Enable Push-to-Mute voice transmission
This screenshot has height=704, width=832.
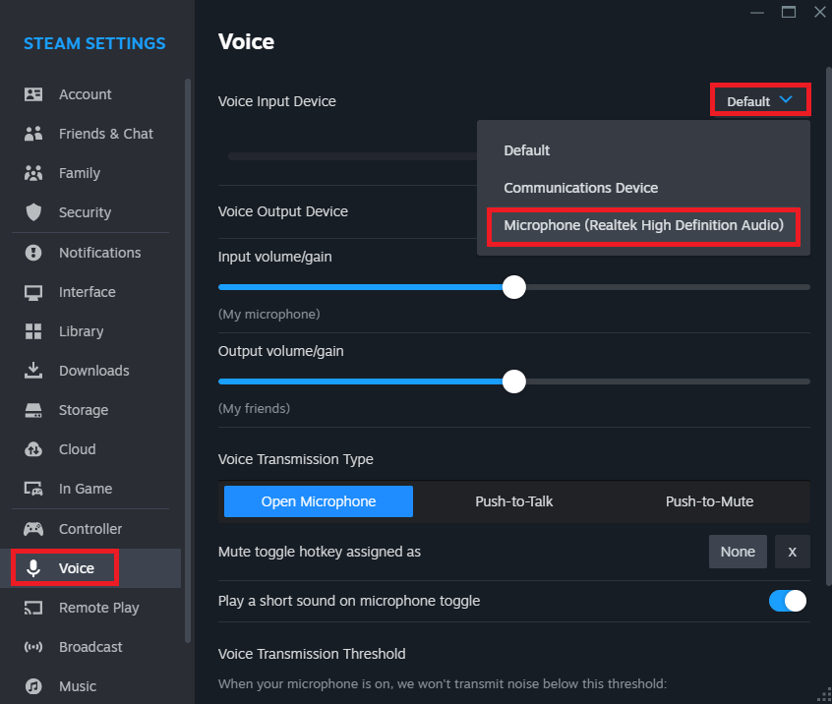click(709, 501)
